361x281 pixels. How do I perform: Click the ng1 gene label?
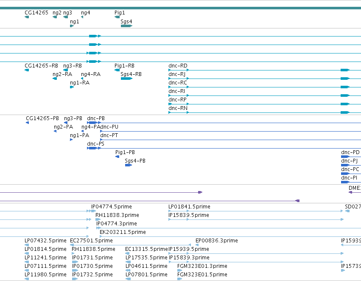pyautogui.click(x=75, y=22)
